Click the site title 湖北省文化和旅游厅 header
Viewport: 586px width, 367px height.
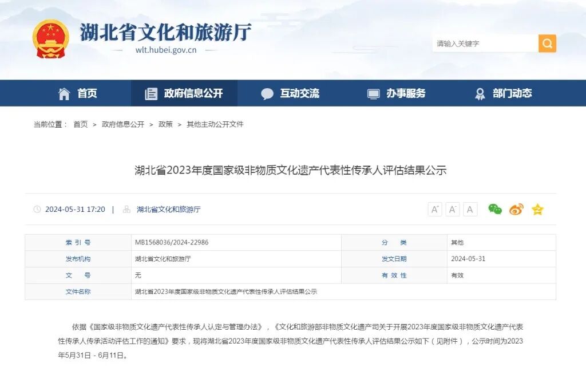tap(165, 32)
